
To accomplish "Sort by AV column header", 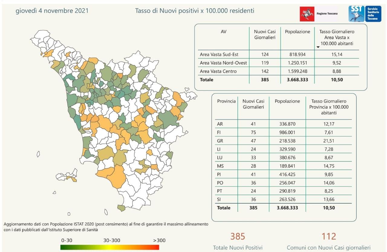I will pyautogui.click(x=223, y=32).
